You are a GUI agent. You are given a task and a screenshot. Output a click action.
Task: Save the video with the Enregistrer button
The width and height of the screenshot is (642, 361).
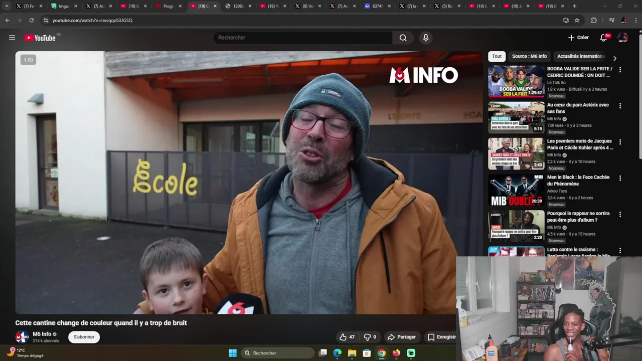tap(440, 337)
